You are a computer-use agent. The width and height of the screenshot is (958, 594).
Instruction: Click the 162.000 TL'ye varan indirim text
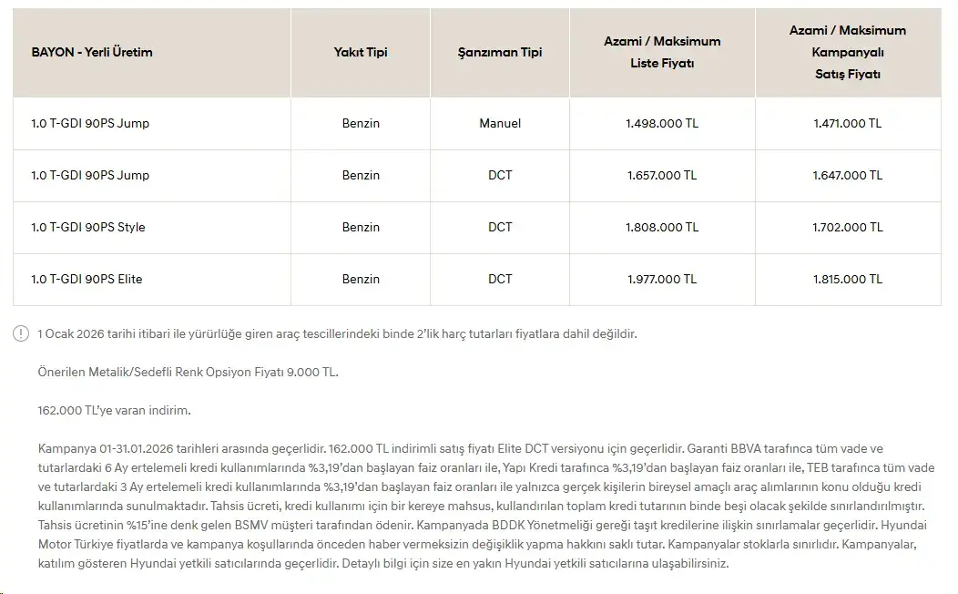point(114,411)
